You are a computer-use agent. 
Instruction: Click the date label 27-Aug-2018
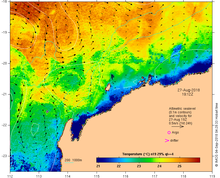click(189, 90)
